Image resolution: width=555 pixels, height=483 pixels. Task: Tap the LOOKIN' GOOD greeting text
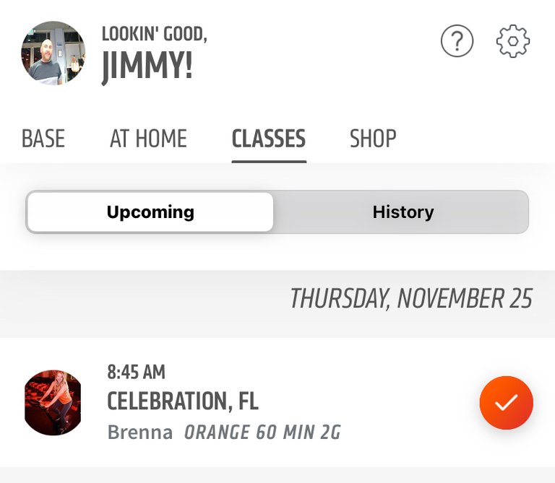pos(155,34)
